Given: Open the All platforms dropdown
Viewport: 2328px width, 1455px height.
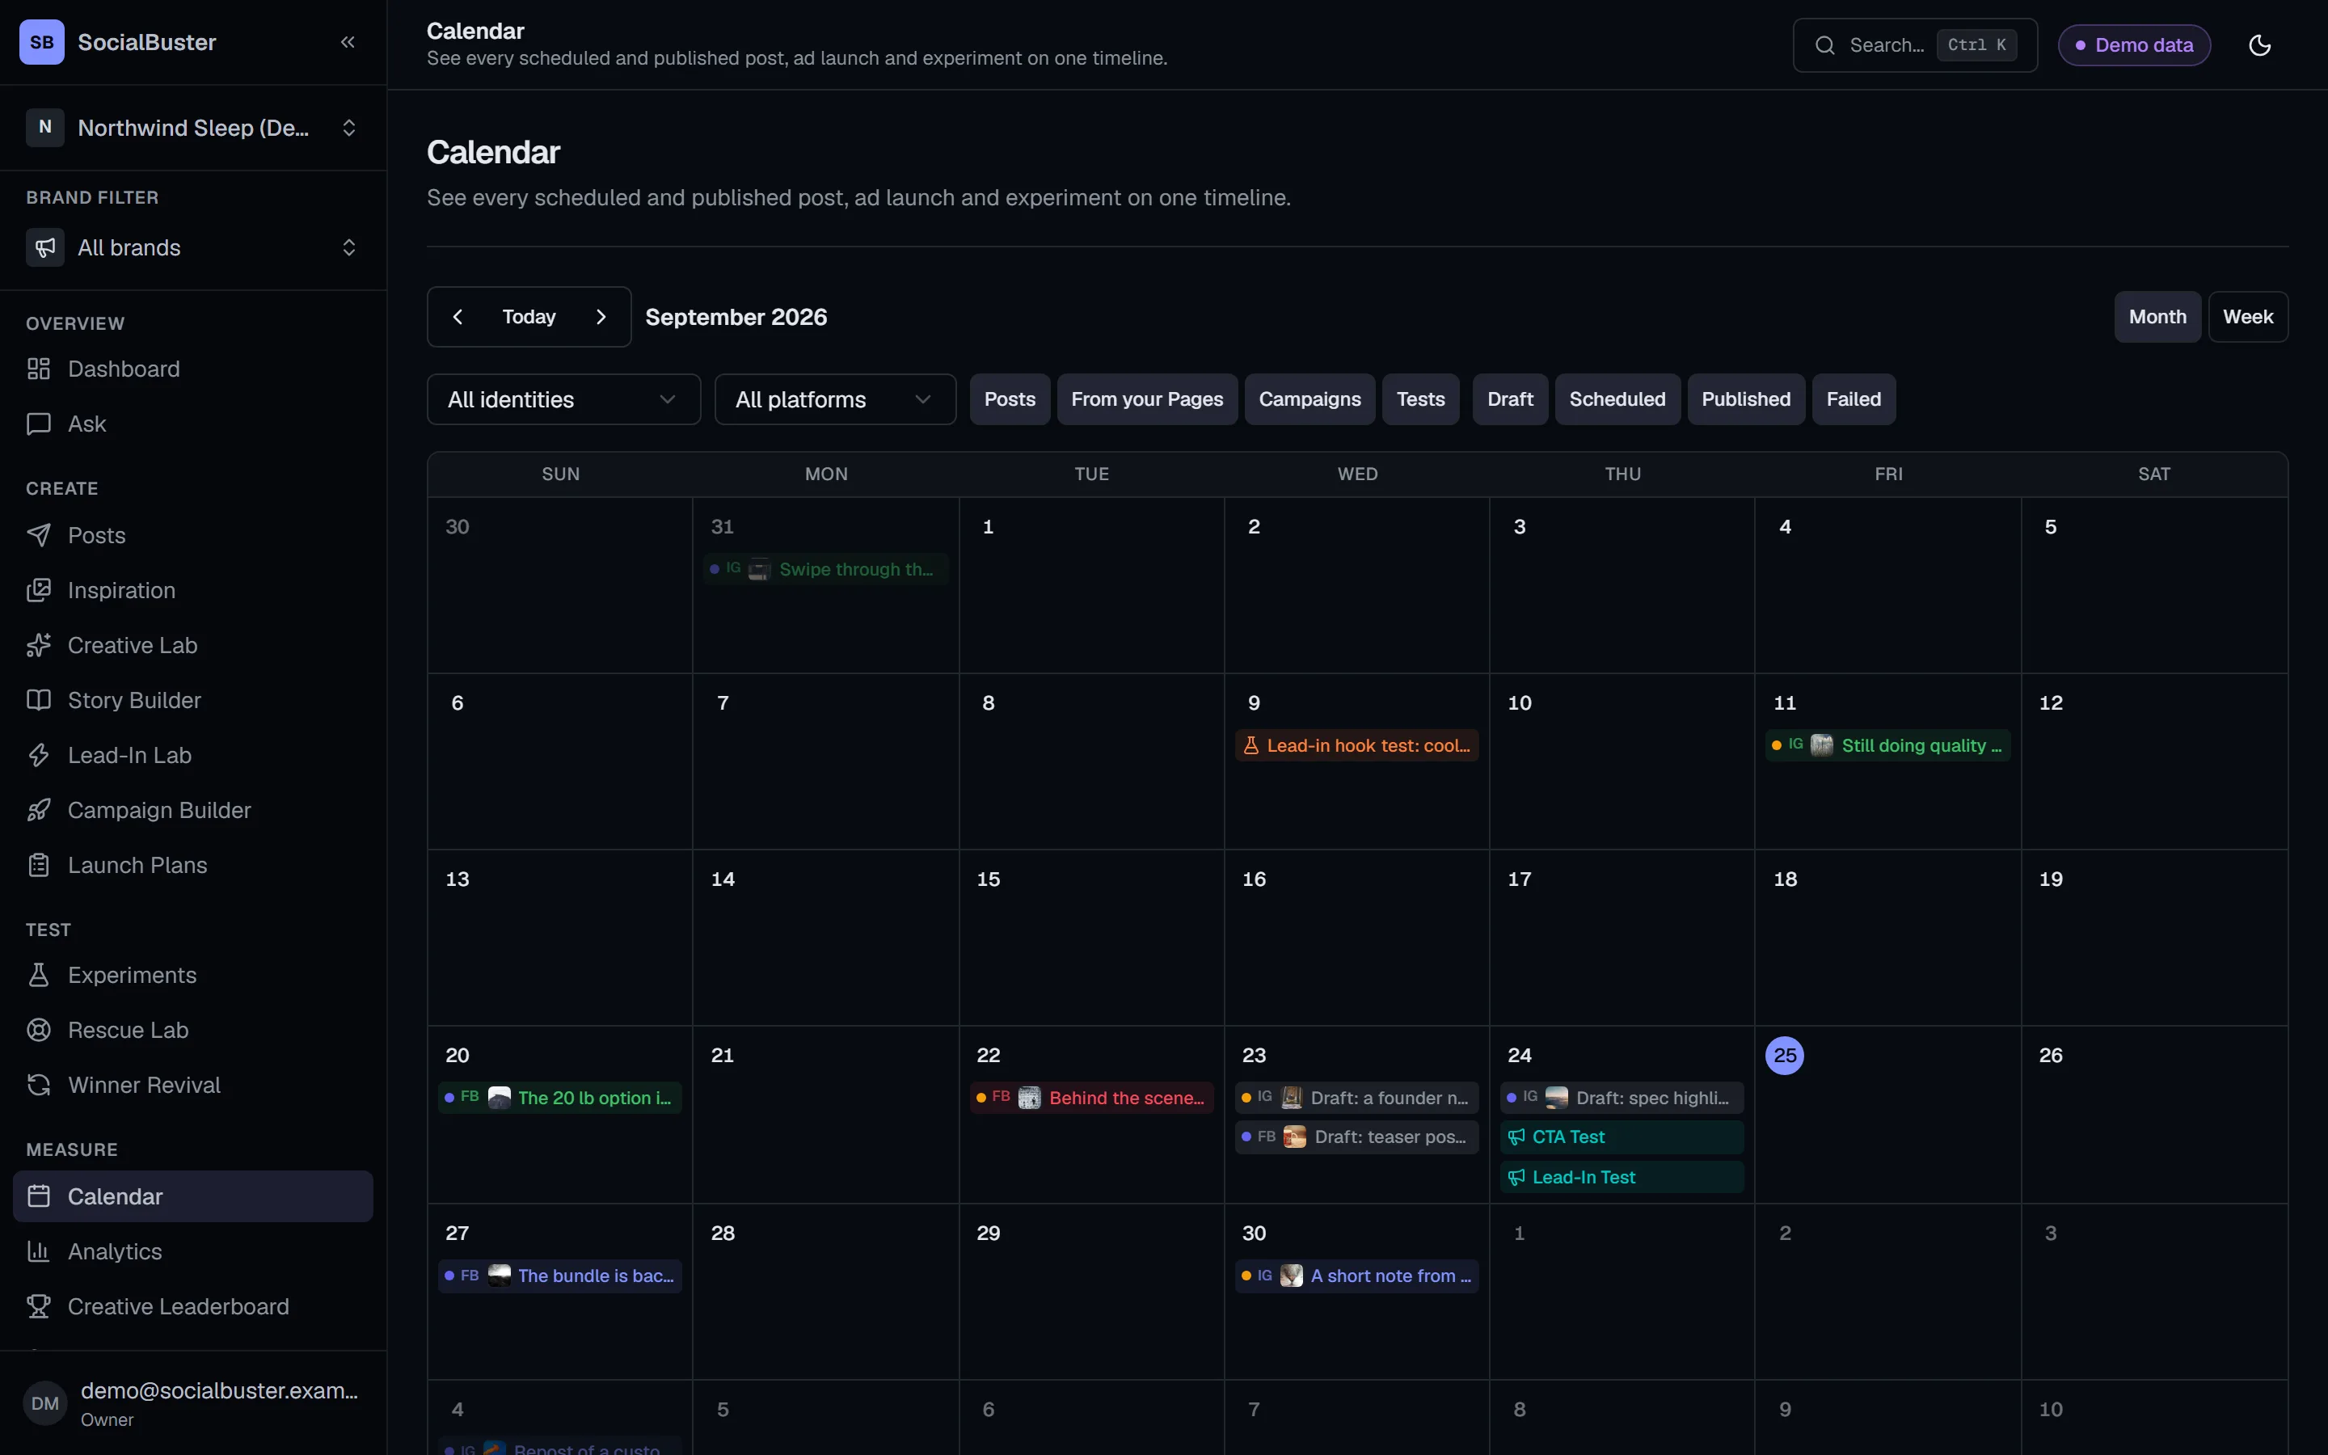Looking at the screenshot, I should click(835, 399).
